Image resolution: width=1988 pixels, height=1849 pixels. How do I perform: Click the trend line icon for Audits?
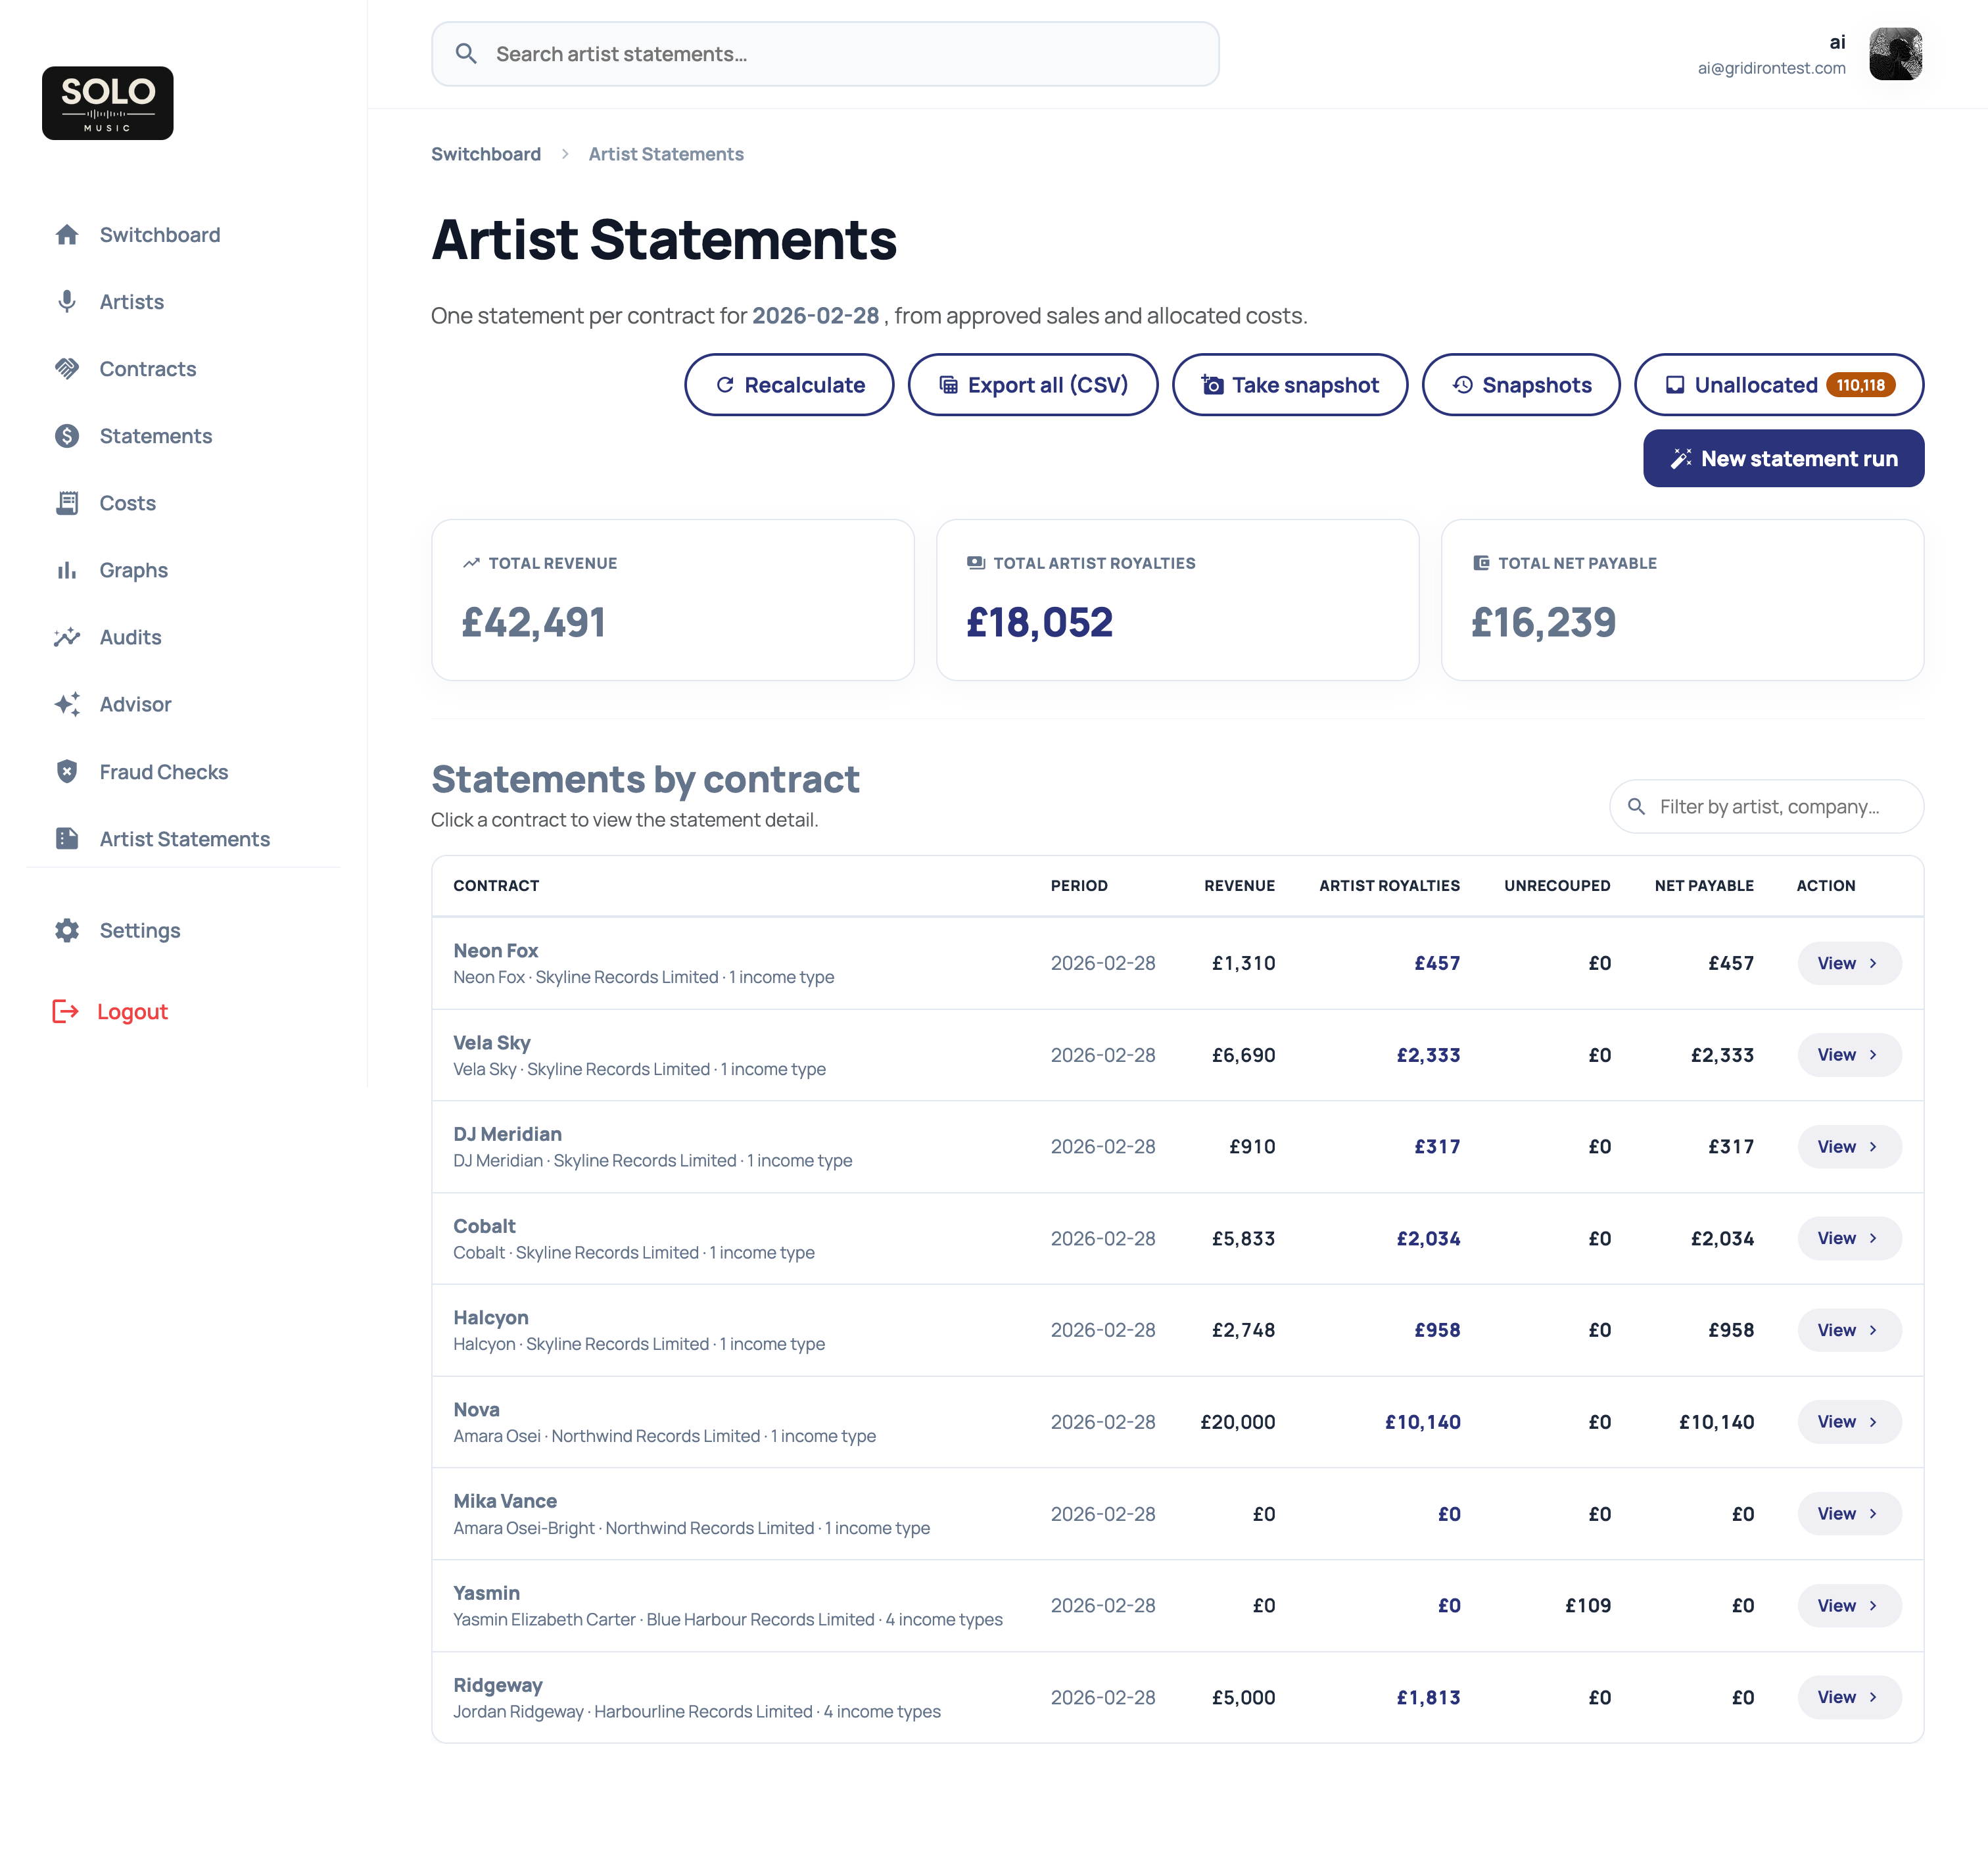point(67,637)
